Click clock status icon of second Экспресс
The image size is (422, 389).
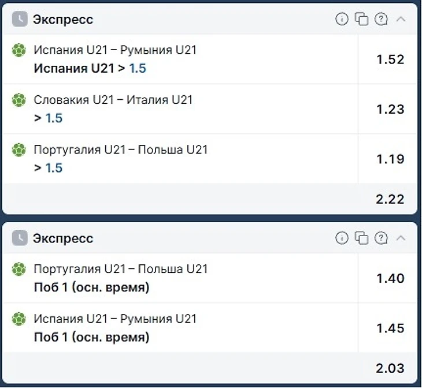[20, 238]
